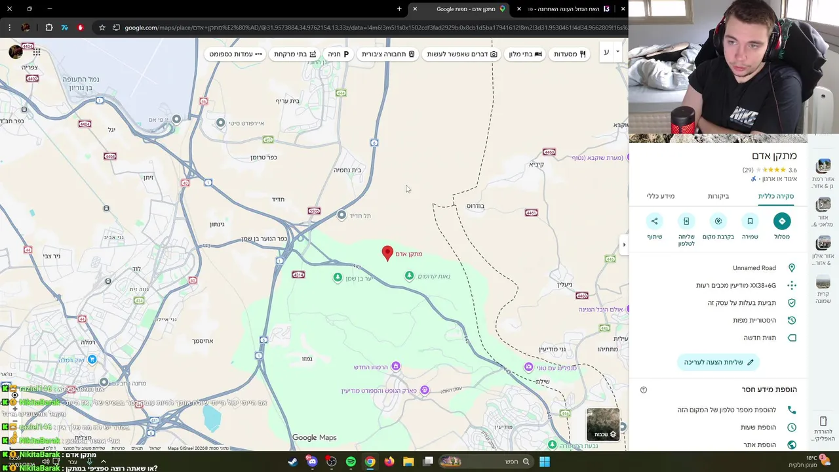Click the help icon beside הוספת מידע חסר

[x=644, y=389]
